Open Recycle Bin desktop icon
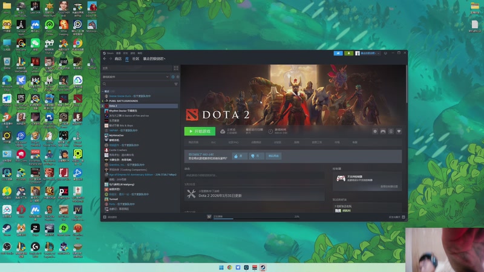 coord(7,63)
